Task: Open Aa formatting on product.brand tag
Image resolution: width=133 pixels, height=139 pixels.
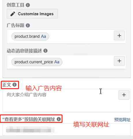Action: tap(43, 36)
